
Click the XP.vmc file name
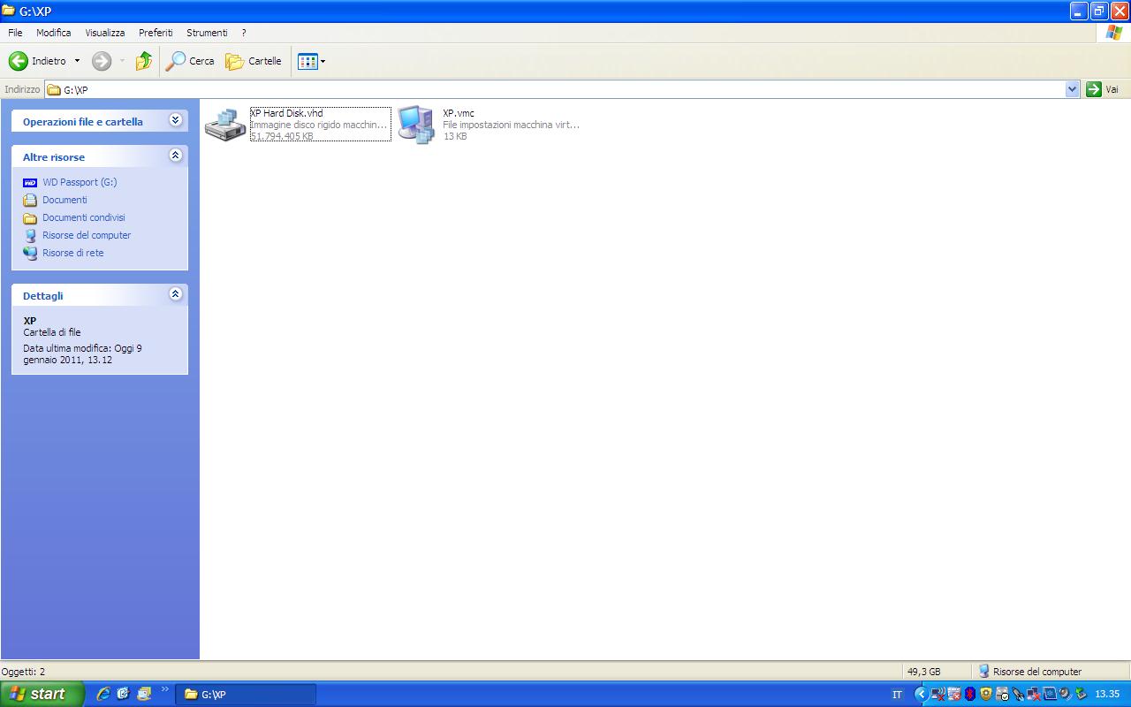[459, 113]
